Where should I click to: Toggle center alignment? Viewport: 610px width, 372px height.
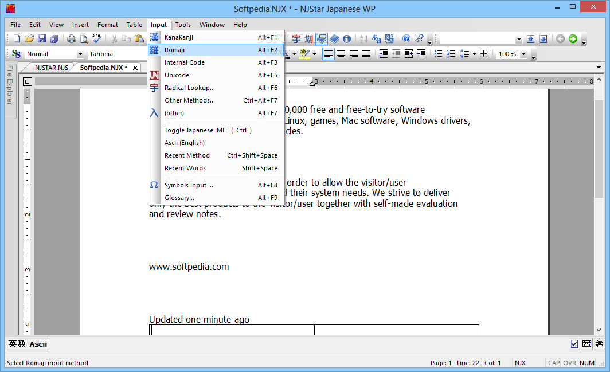341,54
